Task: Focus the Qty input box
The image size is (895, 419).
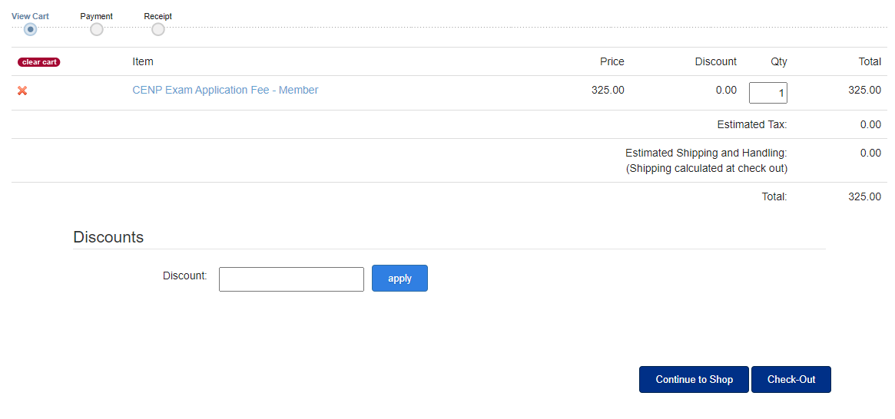Action: 767,93
